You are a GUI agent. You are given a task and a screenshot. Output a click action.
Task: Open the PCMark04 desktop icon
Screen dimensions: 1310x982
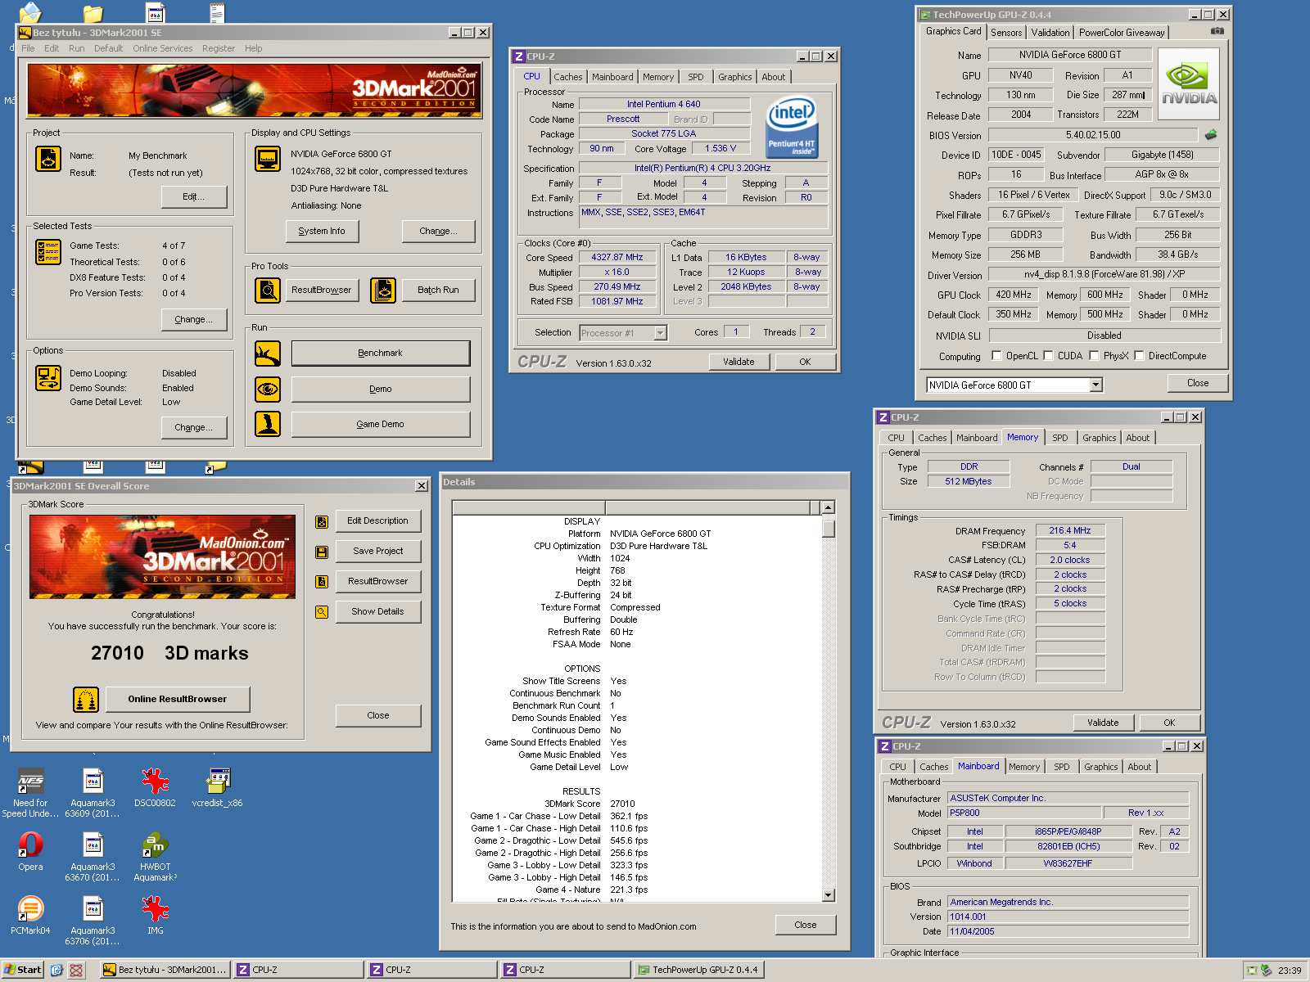(31, 914)
